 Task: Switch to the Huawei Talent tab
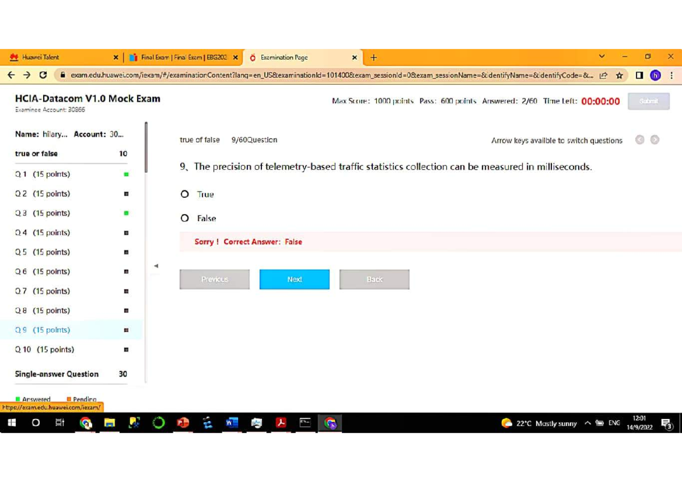pyautogui.click(x=57, y=57)
